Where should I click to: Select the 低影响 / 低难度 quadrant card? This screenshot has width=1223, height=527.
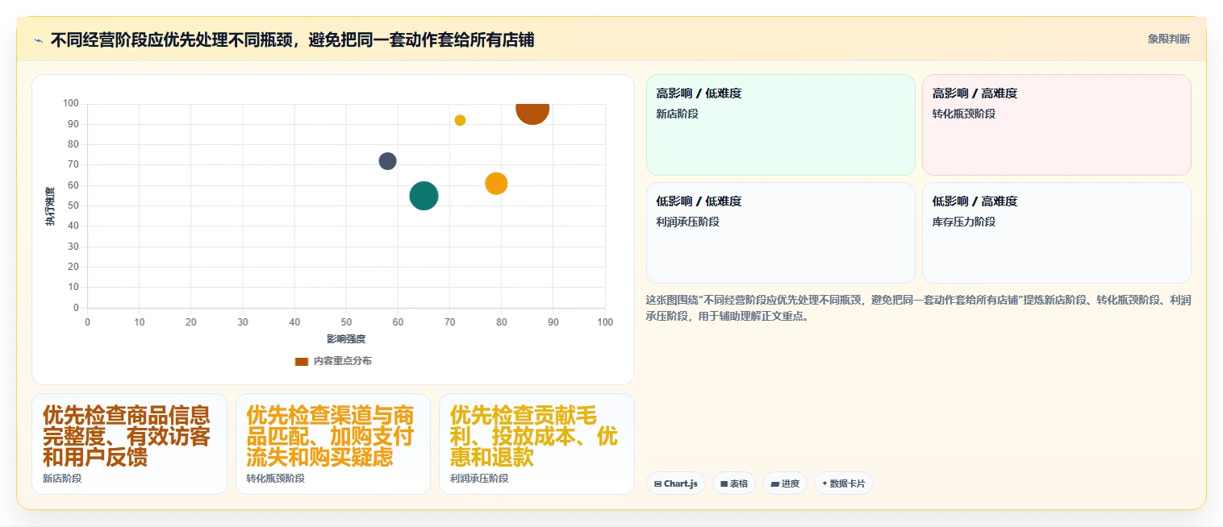(780, 233)
